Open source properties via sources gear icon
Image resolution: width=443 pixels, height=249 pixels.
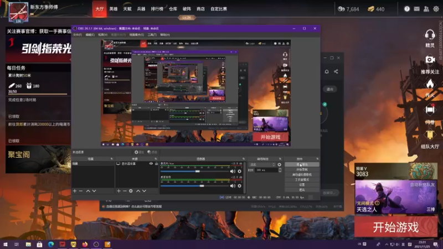[131, 191]
